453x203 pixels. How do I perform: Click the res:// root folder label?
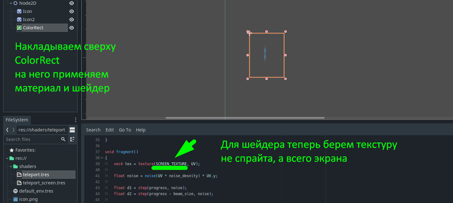pyautogui.click(x=21, y=158)
